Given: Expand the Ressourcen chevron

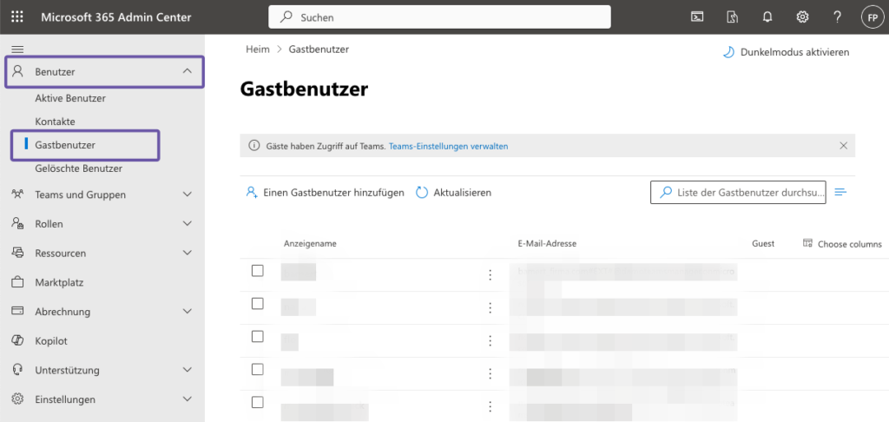Looking at the screenshot, I should (188, 253).
